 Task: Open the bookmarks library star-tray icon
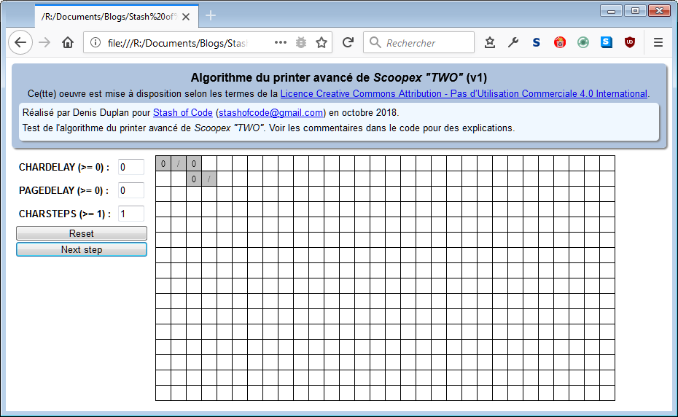pyautogui.click(x=490, y=42)
